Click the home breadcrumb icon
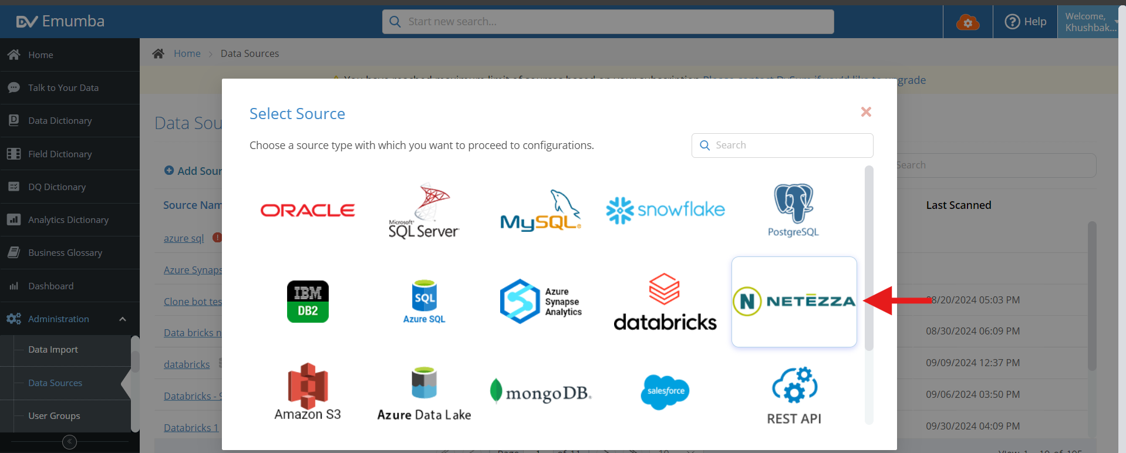Image resolution: width=1126 pixels, height=453 pixels. pos(158,53)
